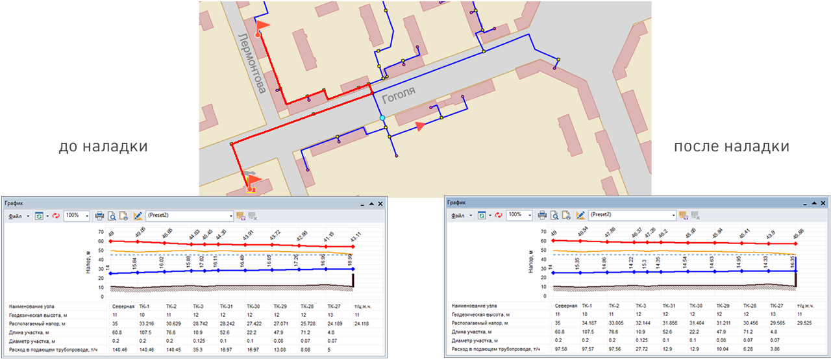The image size is (831, 359).
Task: Click save preset icon in the left График toolbar
Action: point(240,216)
